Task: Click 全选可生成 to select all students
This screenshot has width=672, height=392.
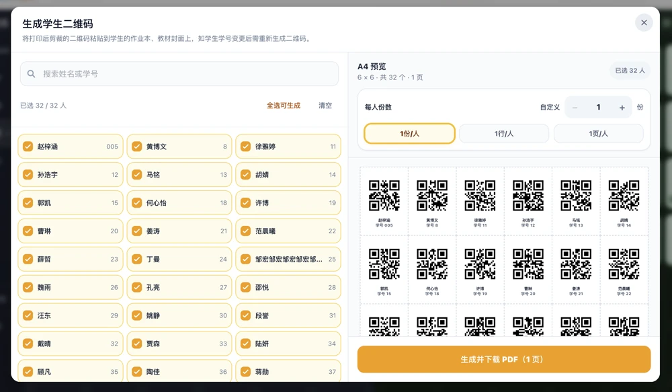Action: (x=284, y=106)
